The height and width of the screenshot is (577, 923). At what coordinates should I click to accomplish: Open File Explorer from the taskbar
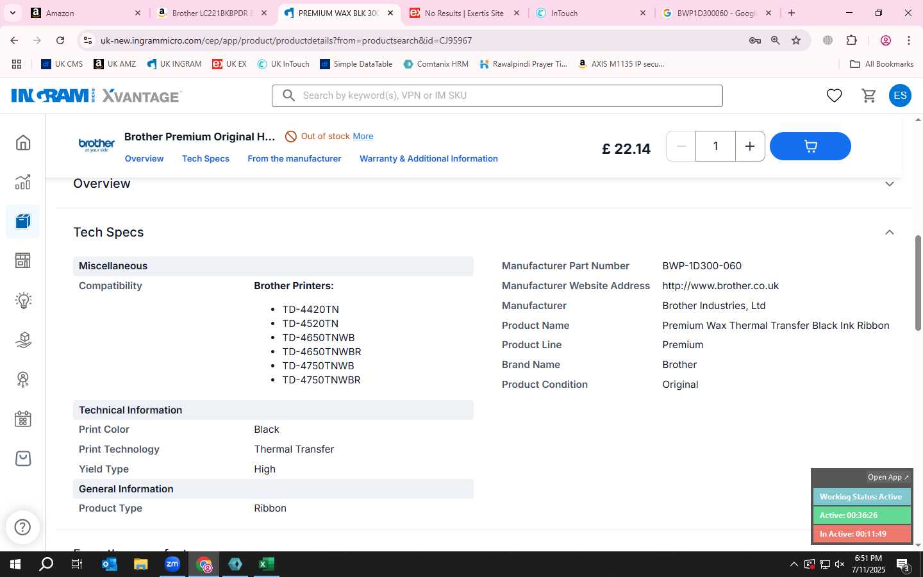tap(140, 564)
